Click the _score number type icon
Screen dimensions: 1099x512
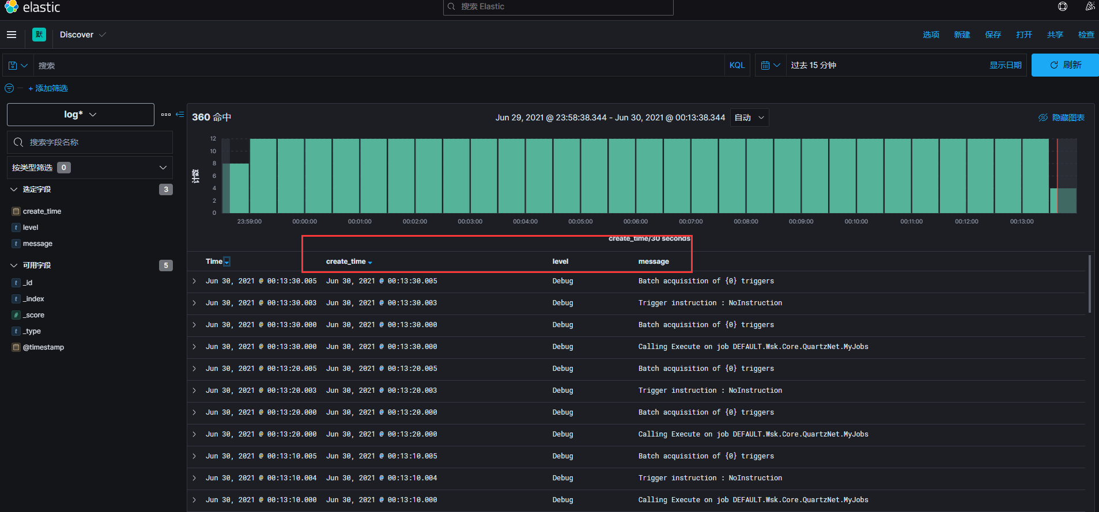click(x=16, y=315)
